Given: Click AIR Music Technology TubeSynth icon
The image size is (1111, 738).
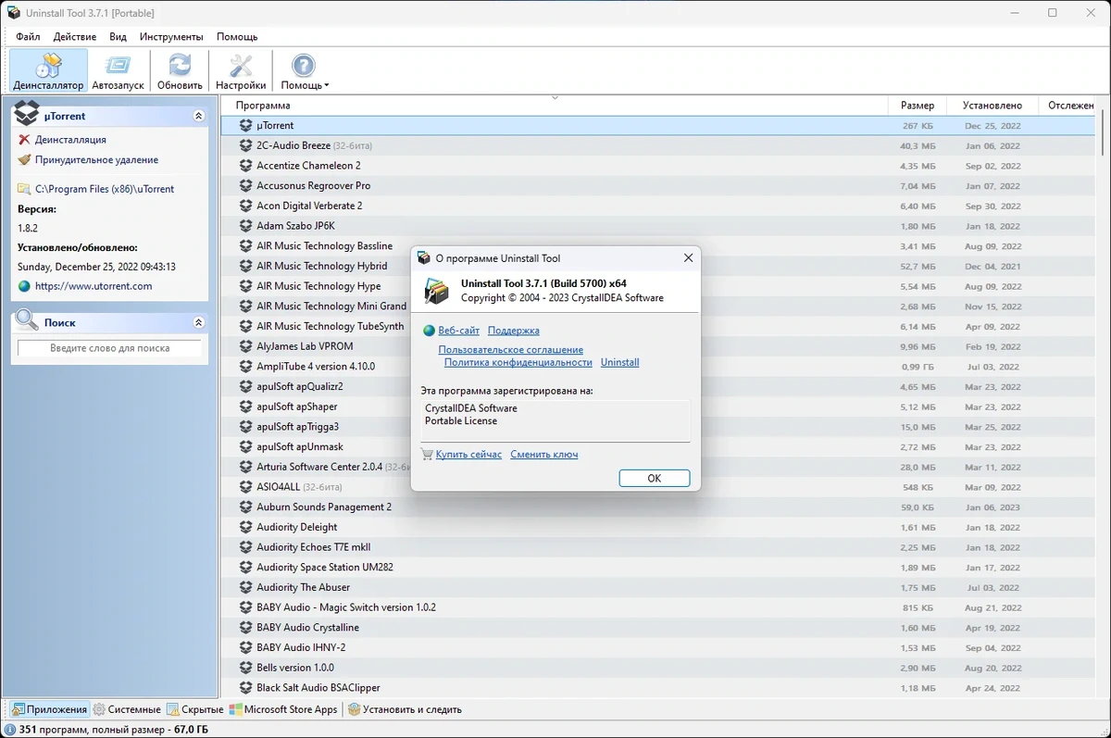Looking at the screenshot, I should point(245,326).
